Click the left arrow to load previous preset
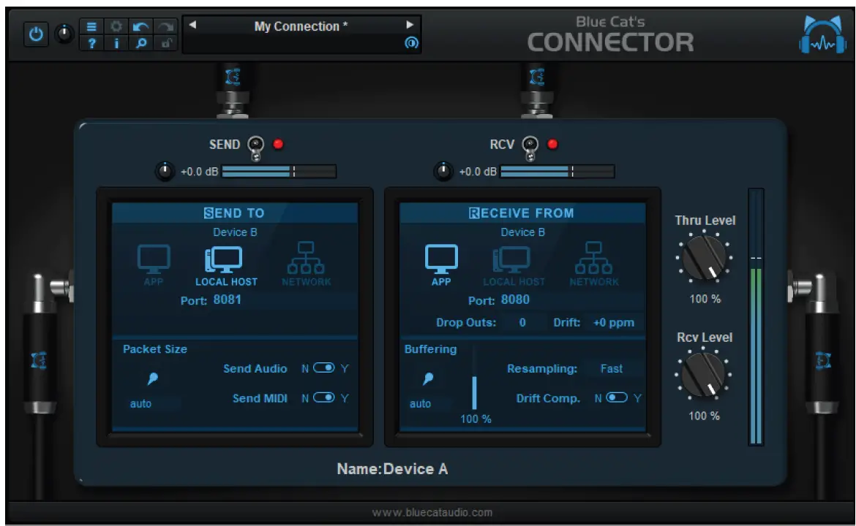The width and height of the screenshot is (856, 526). 193,26
